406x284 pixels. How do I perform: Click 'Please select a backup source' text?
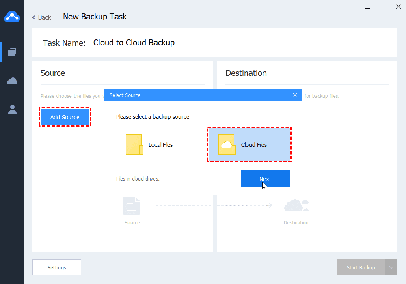153,117
